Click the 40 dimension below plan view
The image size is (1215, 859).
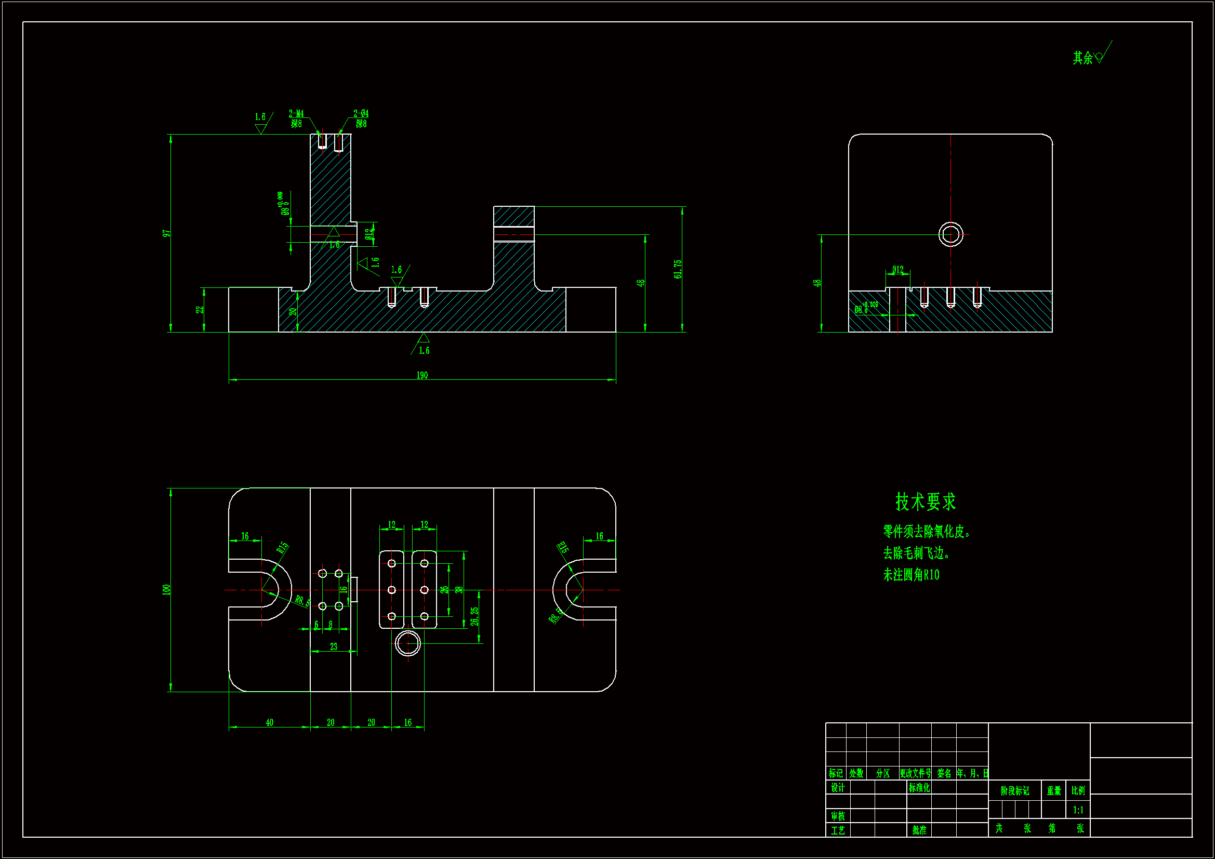[x=269, y=722]
